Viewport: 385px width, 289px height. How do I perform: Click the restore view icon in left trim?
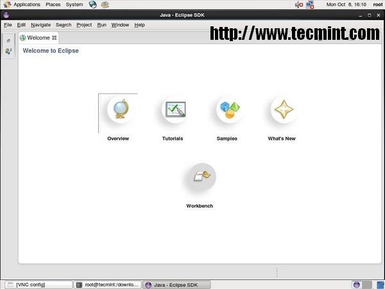pyautogui.click(x=8, y=41)
